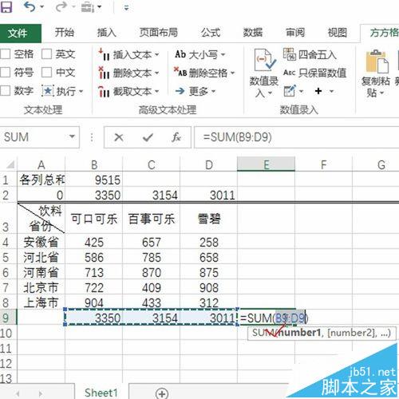Enable the 中文 checkbox

46,73
